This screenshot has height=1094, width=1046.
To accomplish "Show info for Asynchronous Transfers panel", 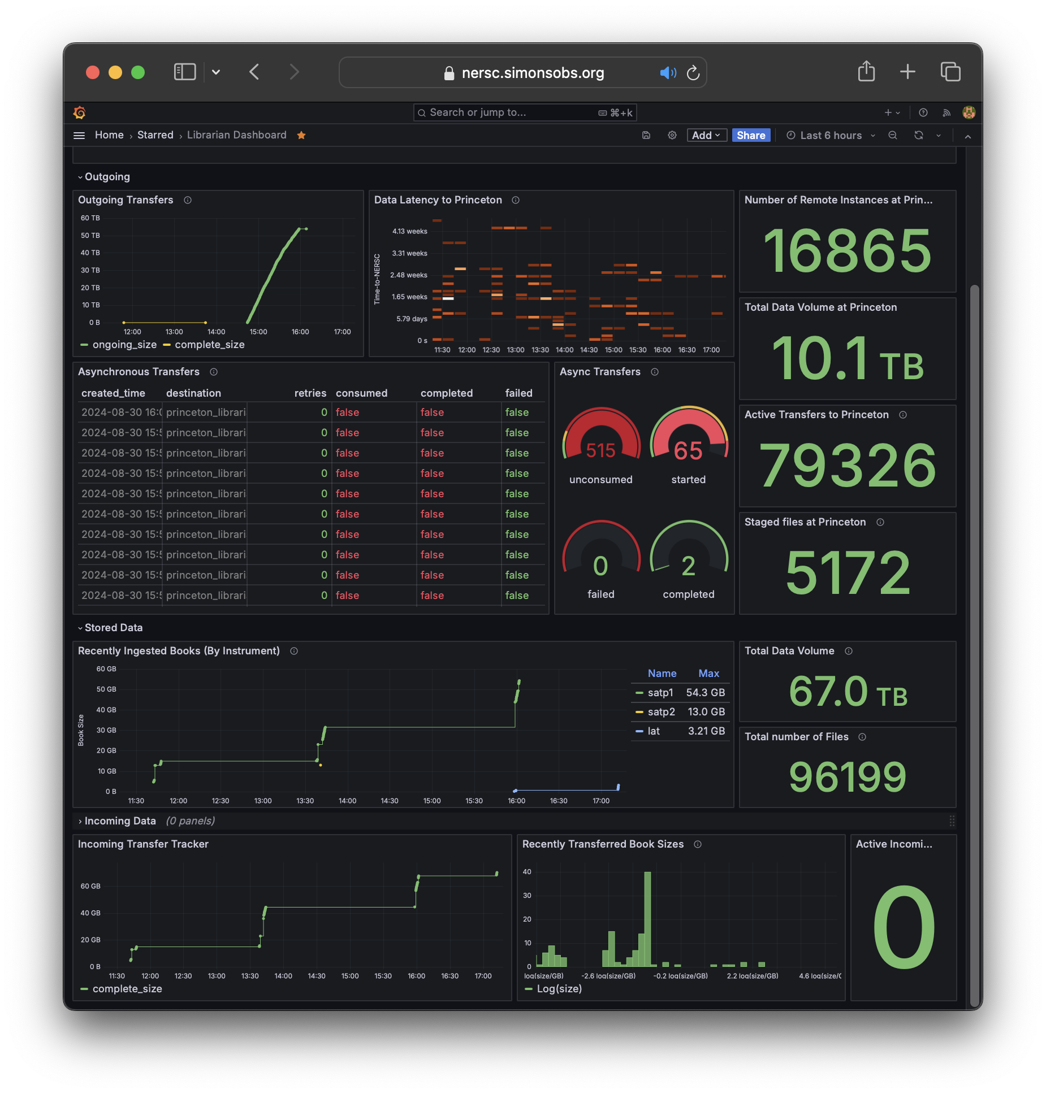I will point(214,372).
